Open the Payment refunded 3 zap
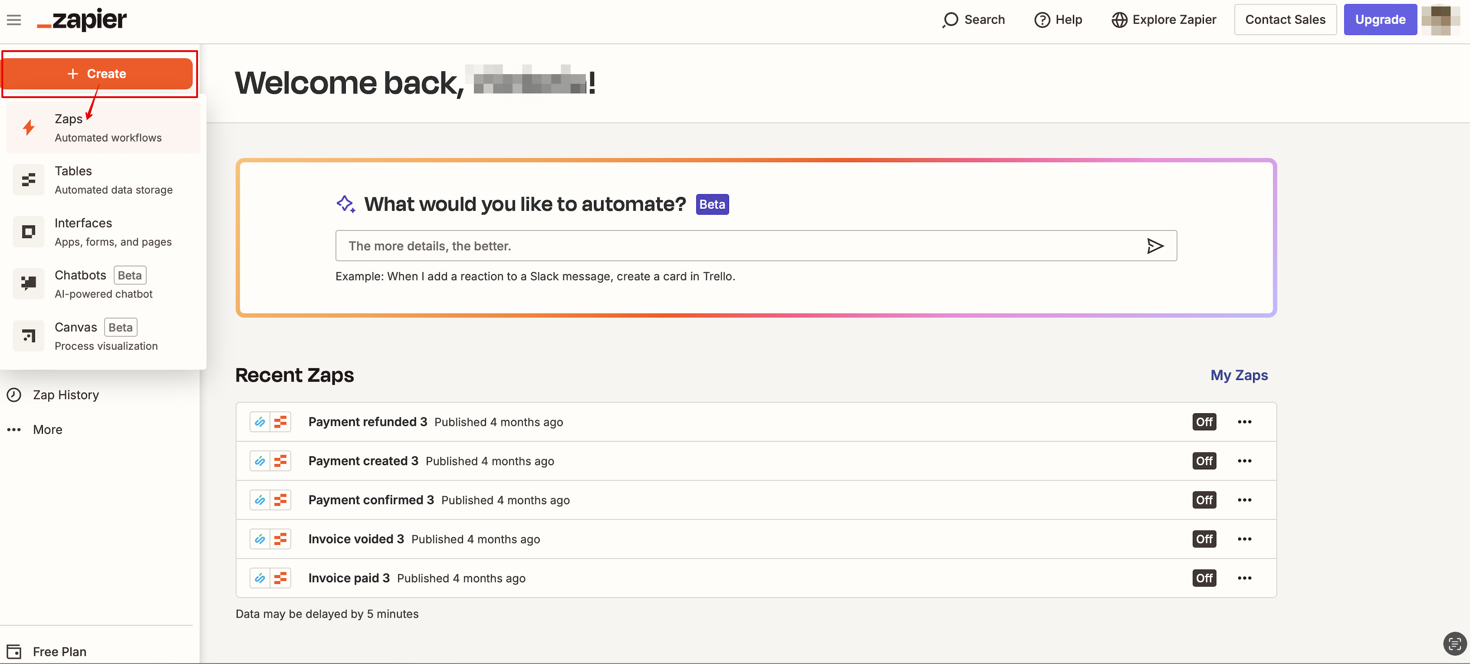Screen dimensions: 1470x664 pyautogui.click(x=367, y=422)
